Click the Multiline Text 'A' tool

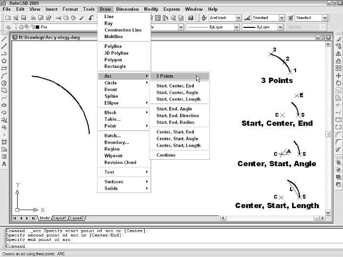pos(4,164)
